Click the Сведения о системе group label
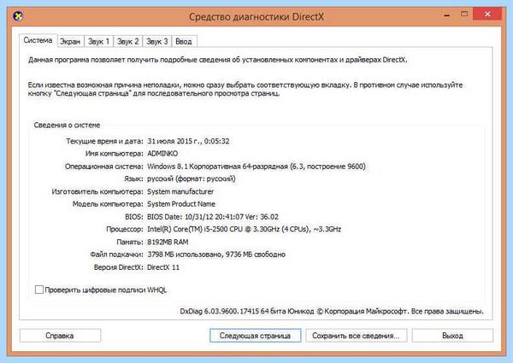This screenshot has height=363, width=513. pyautogui.click(x=67, y=126)
